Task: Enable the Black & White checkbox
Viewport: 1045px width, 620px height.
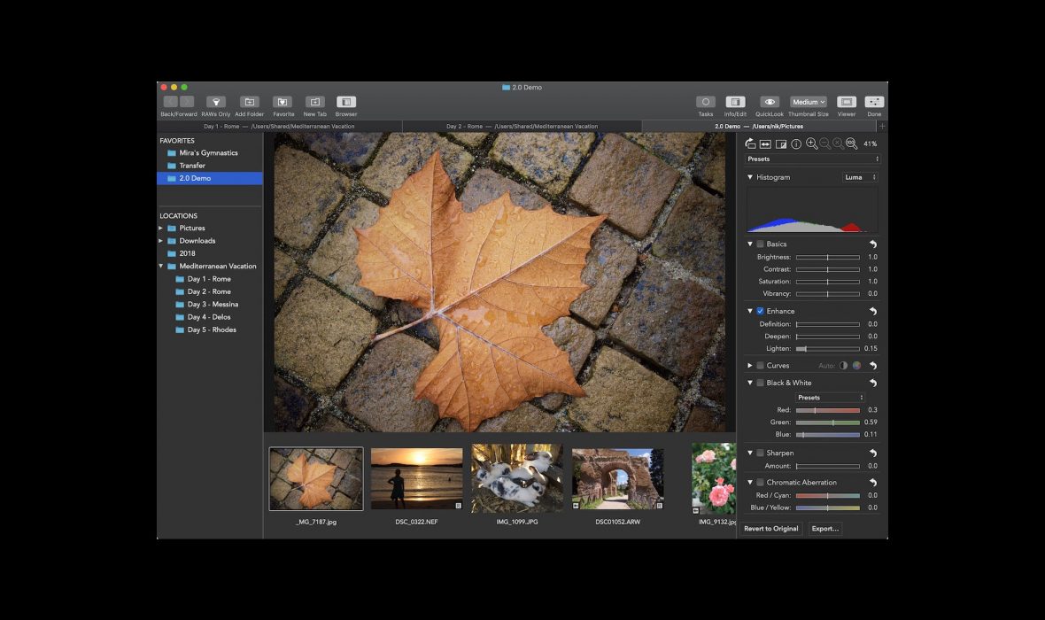Action: click(x=760, y=384)
